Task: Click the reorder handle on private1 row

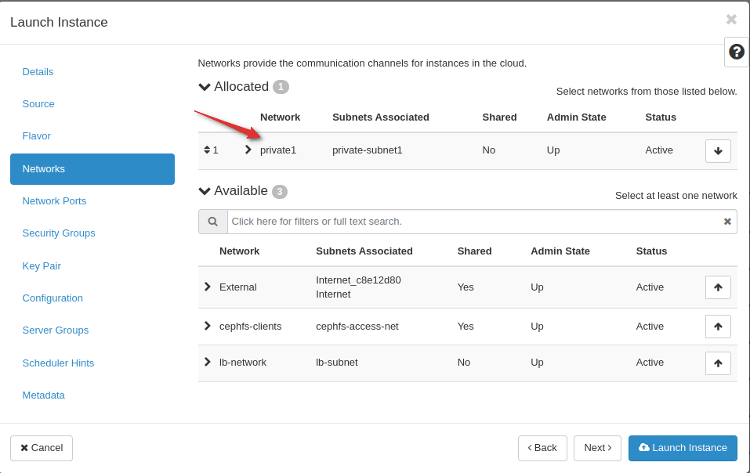Action: pos(208,150)
